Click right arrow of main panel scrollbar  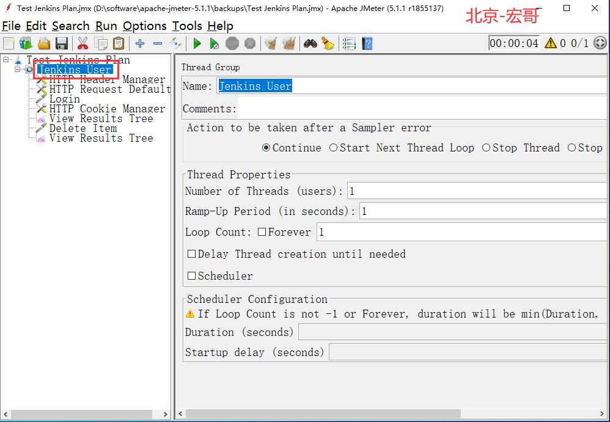(x=603, y=413)
